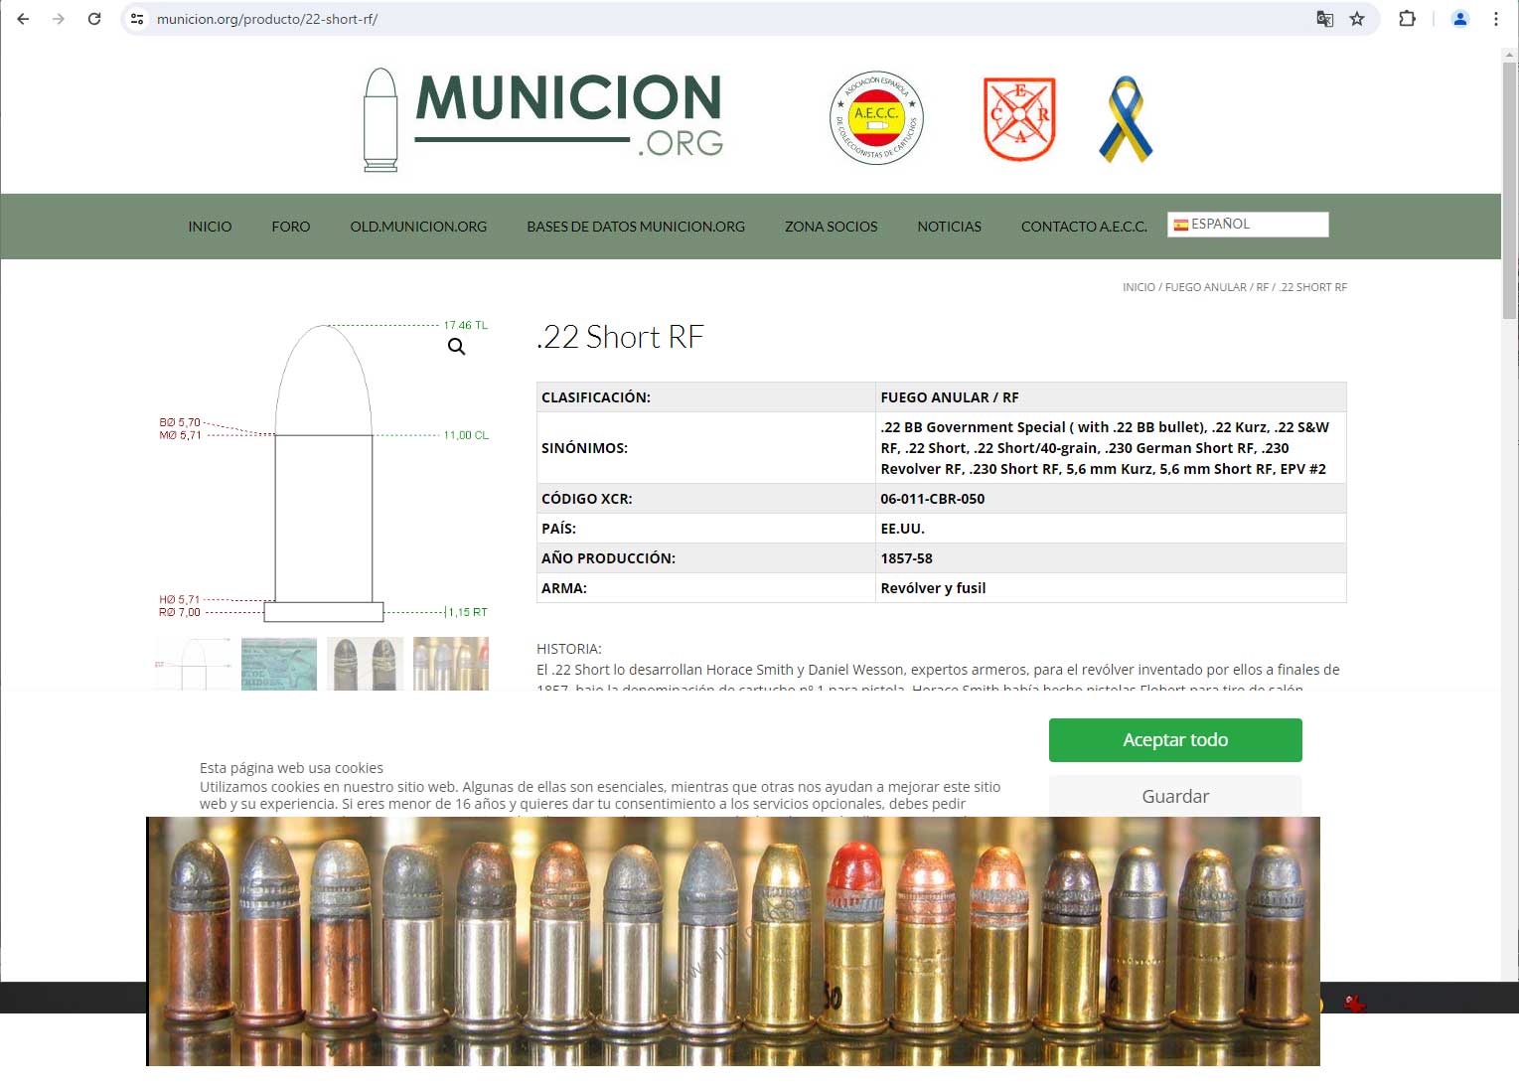Screen dimensions: 1519x1089
Task: Bookmark this page with star icon
Action: (x=1357, y=19)
